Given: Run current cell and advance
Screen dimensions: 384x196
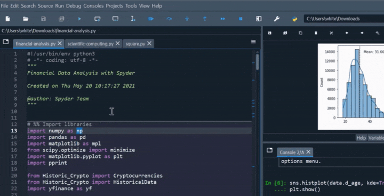Looking at the screenshot, I should (x=115, y=19).
